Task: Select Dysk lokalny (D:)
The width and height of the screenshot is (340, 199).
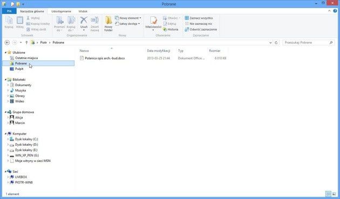Action: point(26,145)
